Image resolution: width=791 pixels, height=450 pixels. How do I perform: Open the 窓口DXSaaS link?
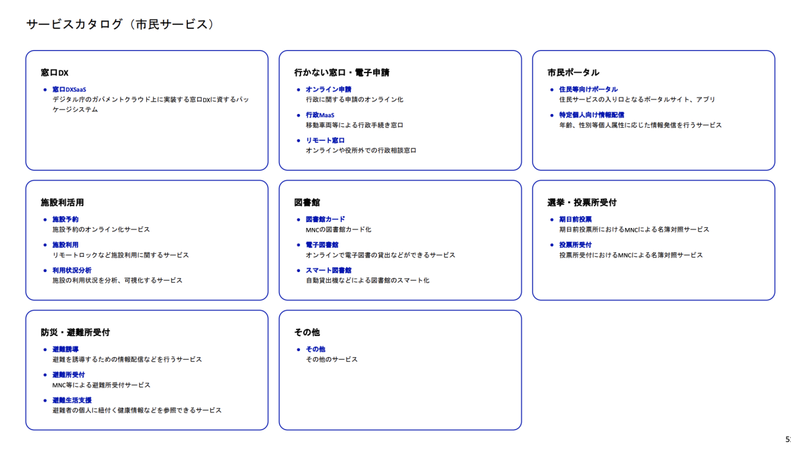click(x=69, y=89)
